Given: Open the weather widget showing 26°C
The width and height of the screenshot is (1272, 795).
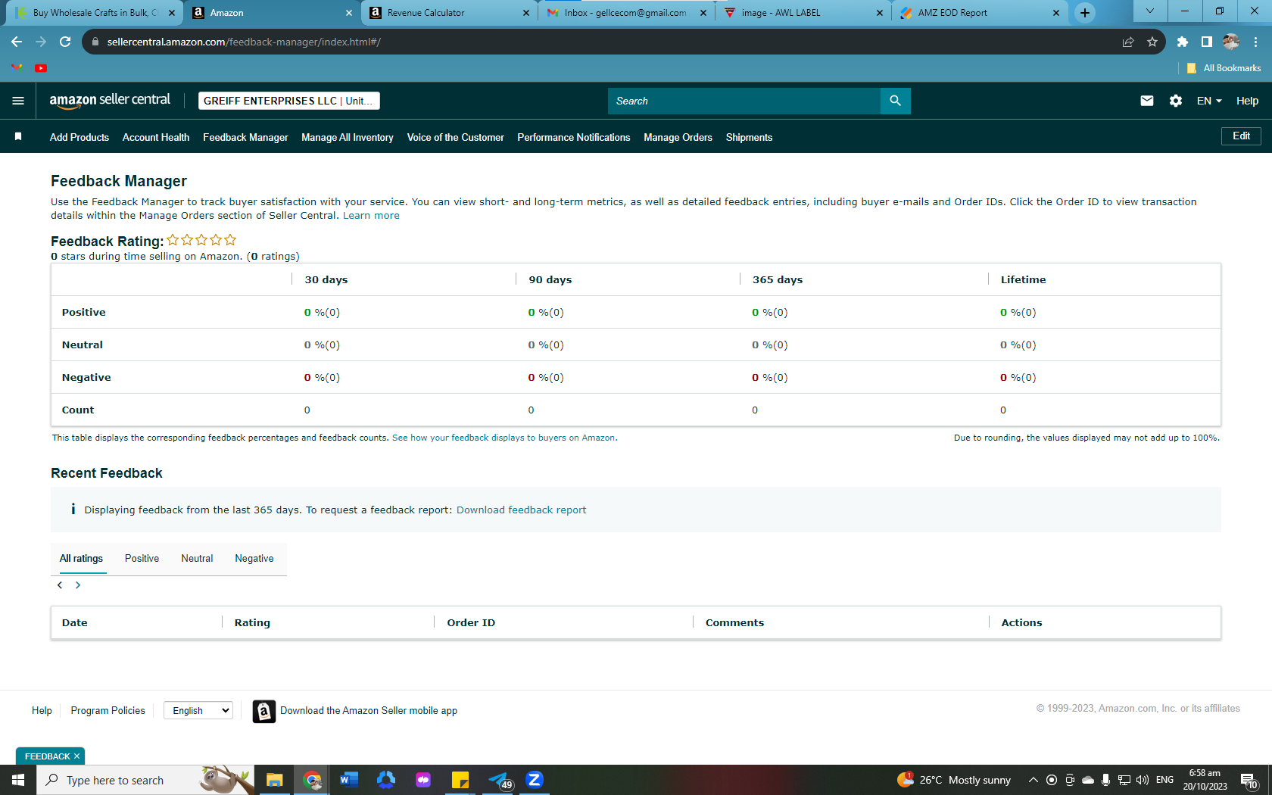Looking at the screenshot, I should [954, 780].
